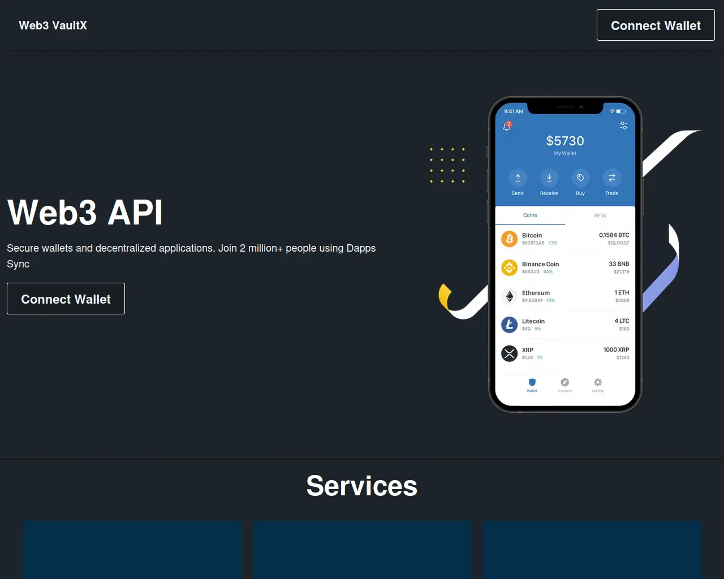
Task: Click the "Ethereum" coin name
Action: (x=536, y=293)
